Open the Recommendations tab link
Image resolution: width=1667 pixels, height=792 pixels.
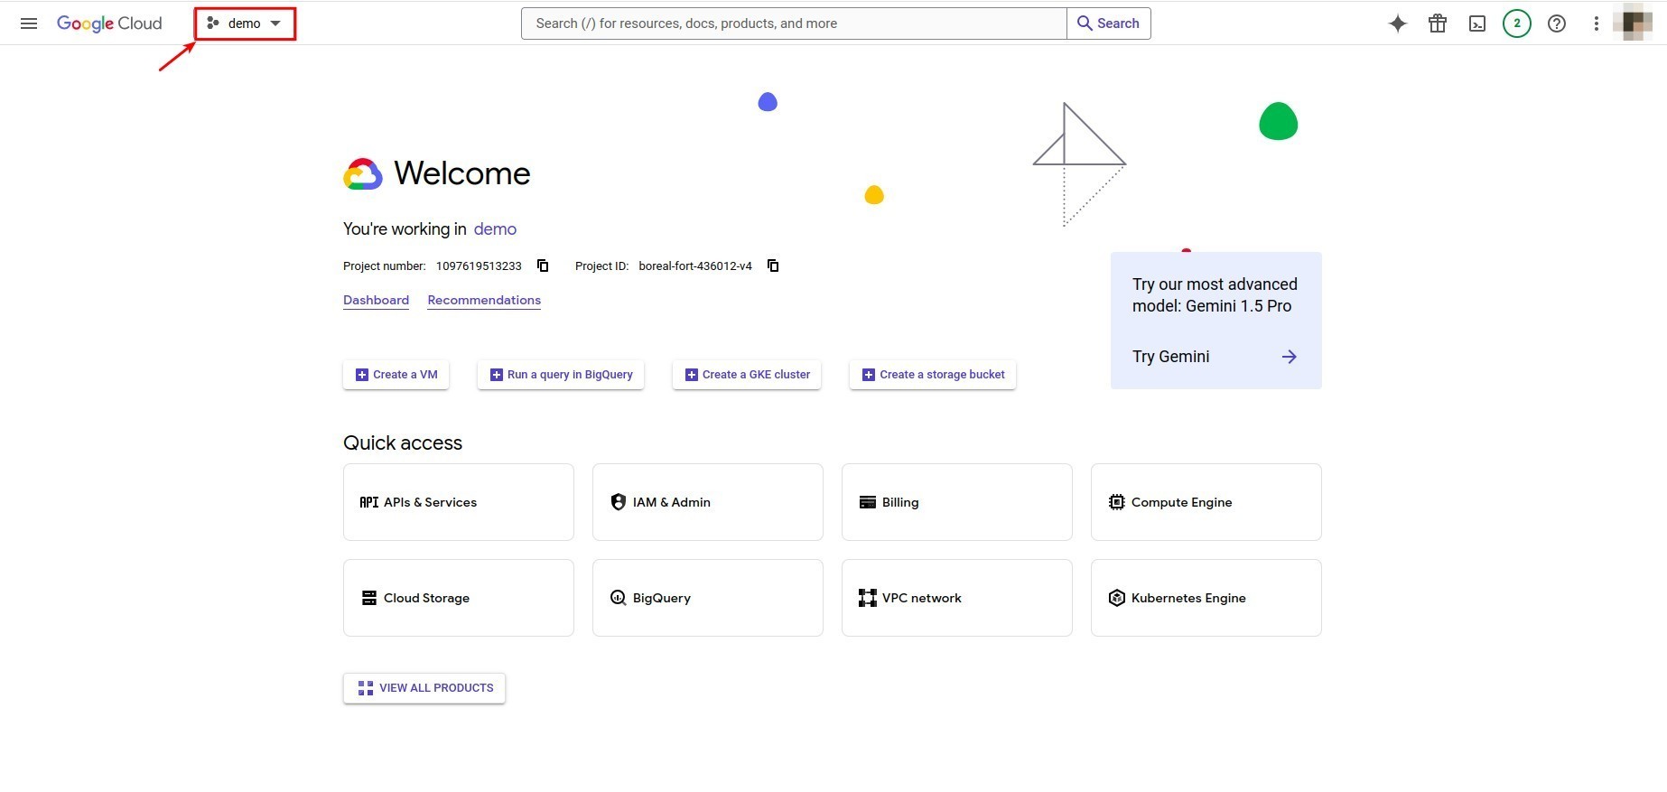(x=484, y=300)
